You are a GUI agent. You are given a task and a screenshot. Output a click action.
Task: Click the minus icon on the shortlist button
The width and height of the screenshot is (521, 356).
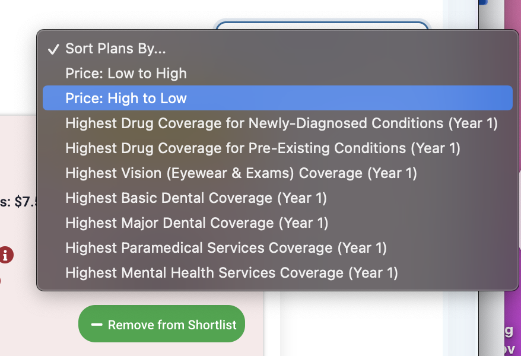coord(96,325)
